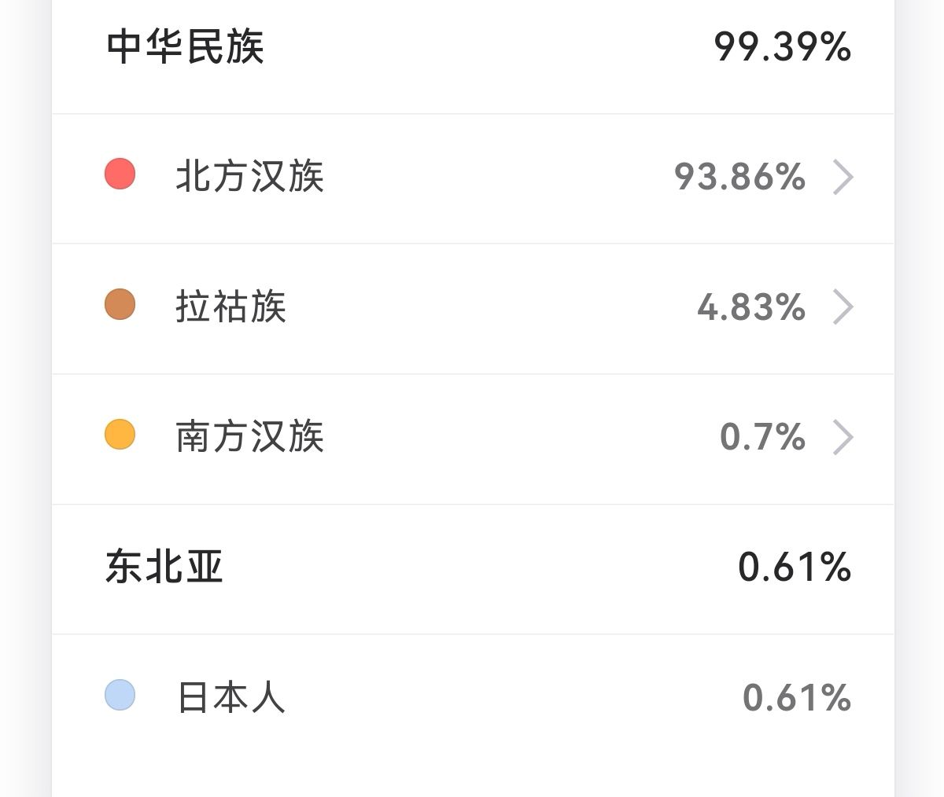Tap the 4.83% percentage value
This screenshot has height=797, width=944.
click(x=751, y=307)
